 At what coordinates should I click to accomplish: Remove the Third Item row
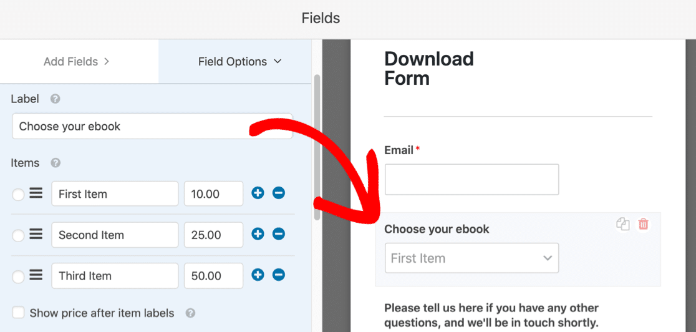coord(279,275)
